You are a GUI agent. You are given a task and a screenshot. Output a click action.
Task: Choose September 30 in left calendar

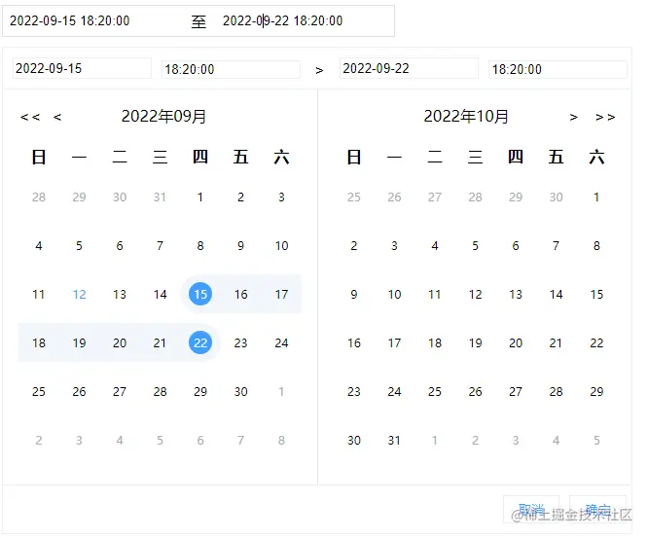tap(240, 391)
